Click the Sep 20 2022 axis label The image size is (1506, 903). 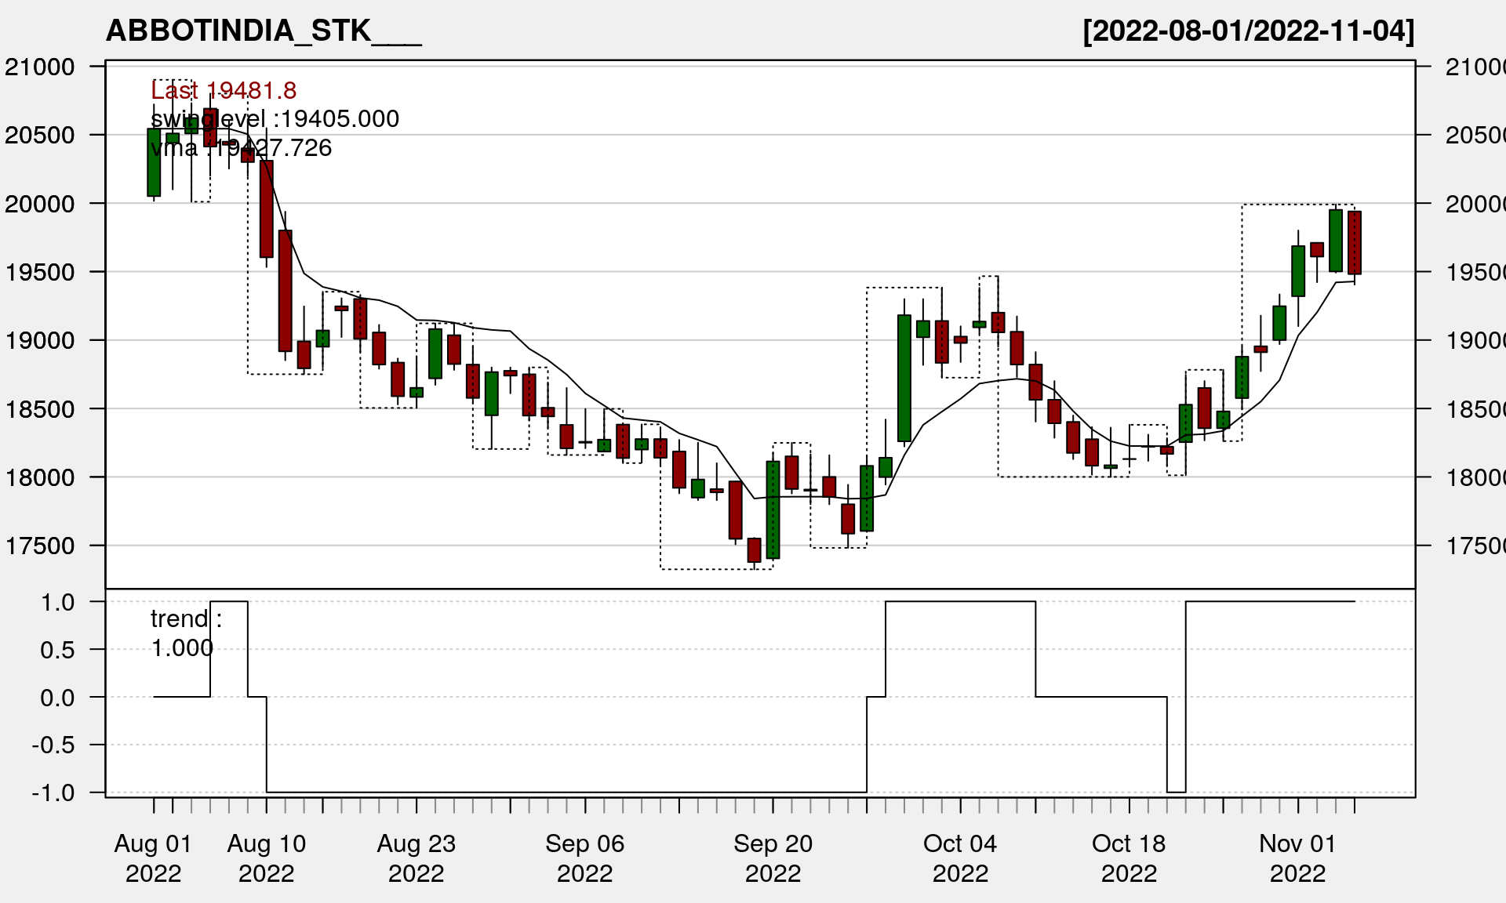point(773,858)
